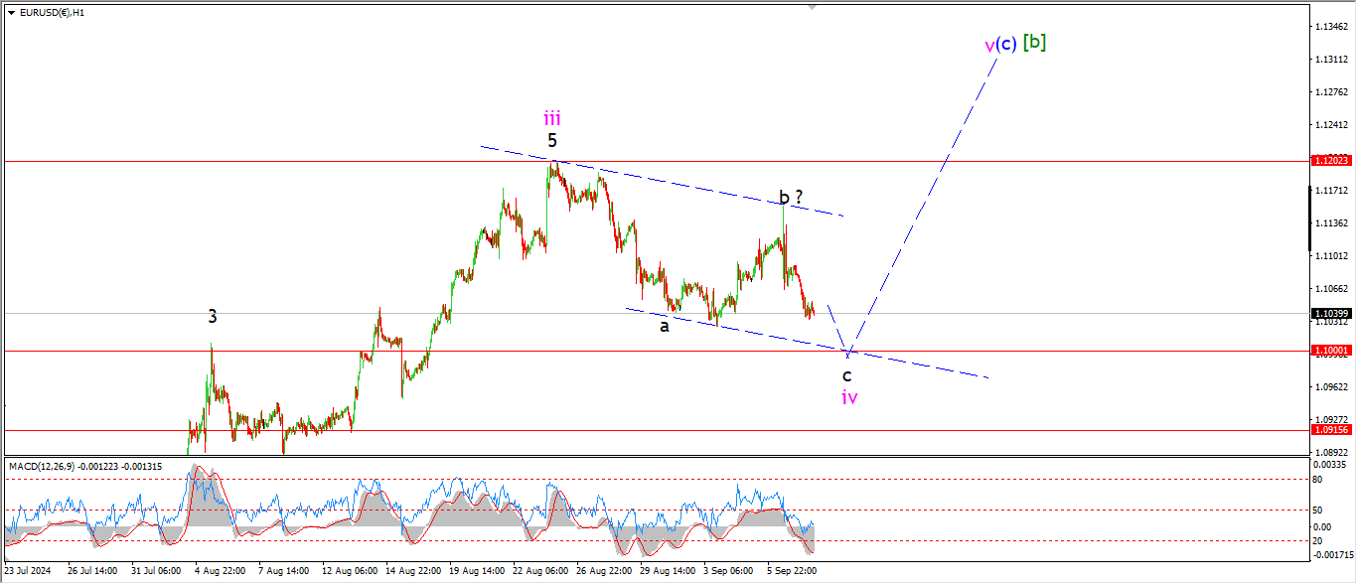
Task: Click the blue (c) wave label
Action: pos(1006,44)
